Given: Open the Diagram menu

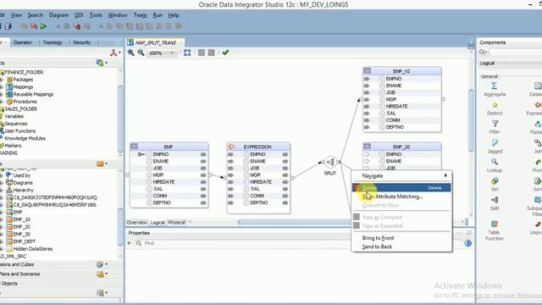Looking at the screenshot, I should [58, 15].
